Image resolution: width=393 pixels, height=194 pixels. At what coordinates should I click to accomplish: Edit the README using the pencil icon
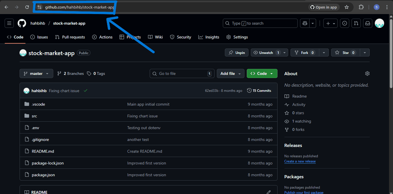(269, 192)
